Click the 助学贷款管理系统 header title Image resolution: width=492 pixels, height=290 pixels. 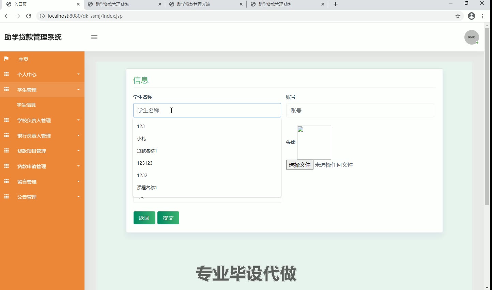pyautogui.click(x=33, y=37)
